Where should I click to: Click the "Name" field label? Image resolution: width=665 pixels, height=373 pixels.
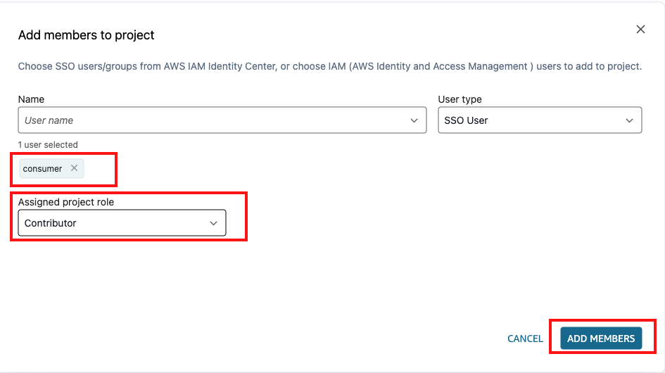click(31, 100)
